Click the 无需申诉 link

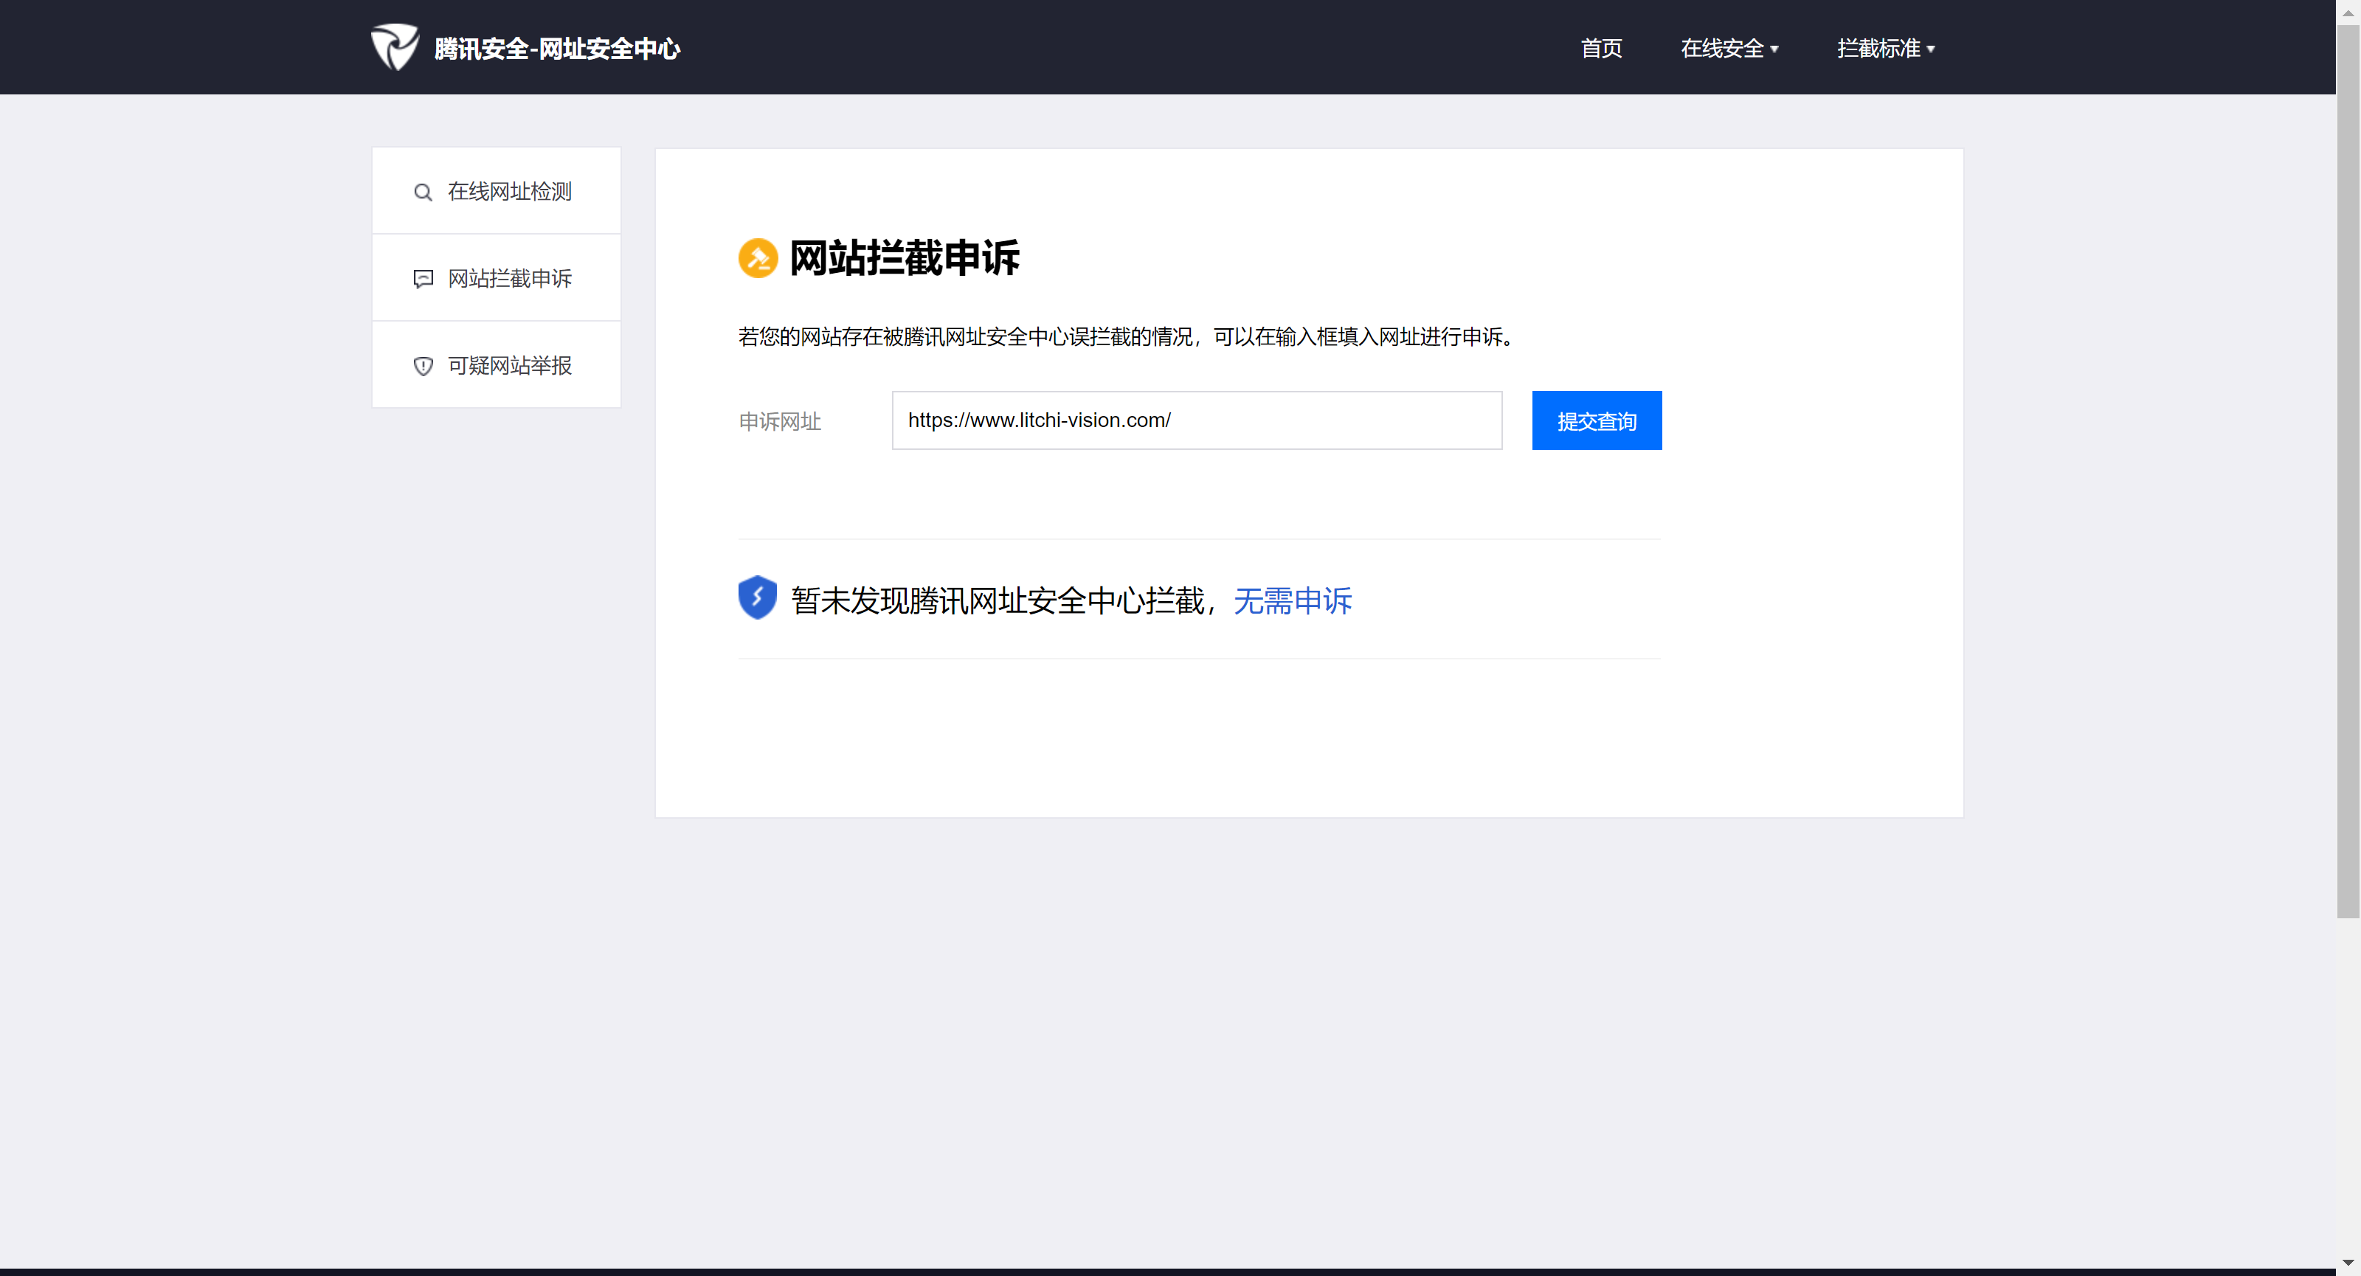tap(1293, 601)
